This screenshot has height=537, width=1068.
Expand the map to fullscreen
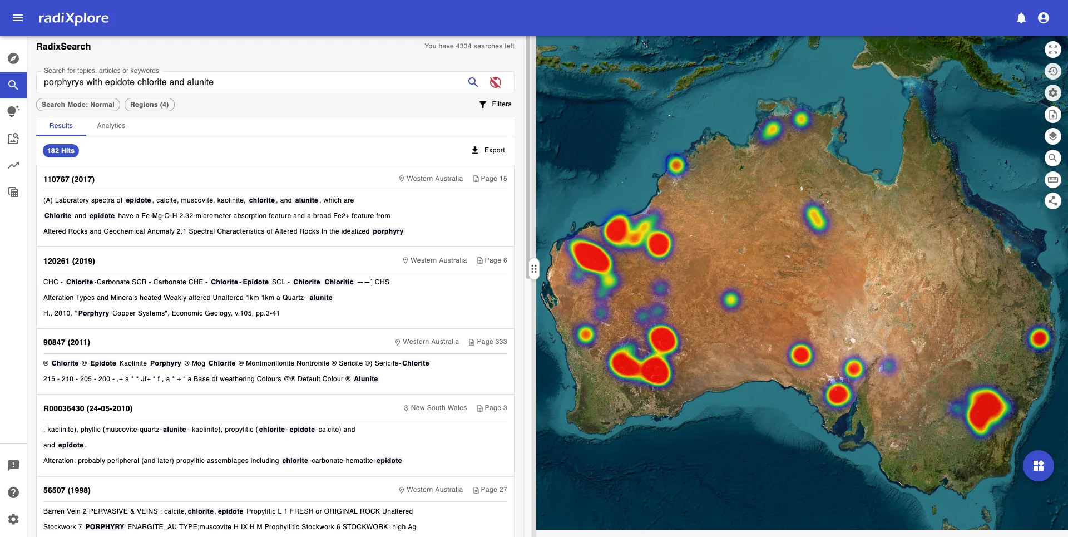pyautogui.click(x=1052, y=50)
